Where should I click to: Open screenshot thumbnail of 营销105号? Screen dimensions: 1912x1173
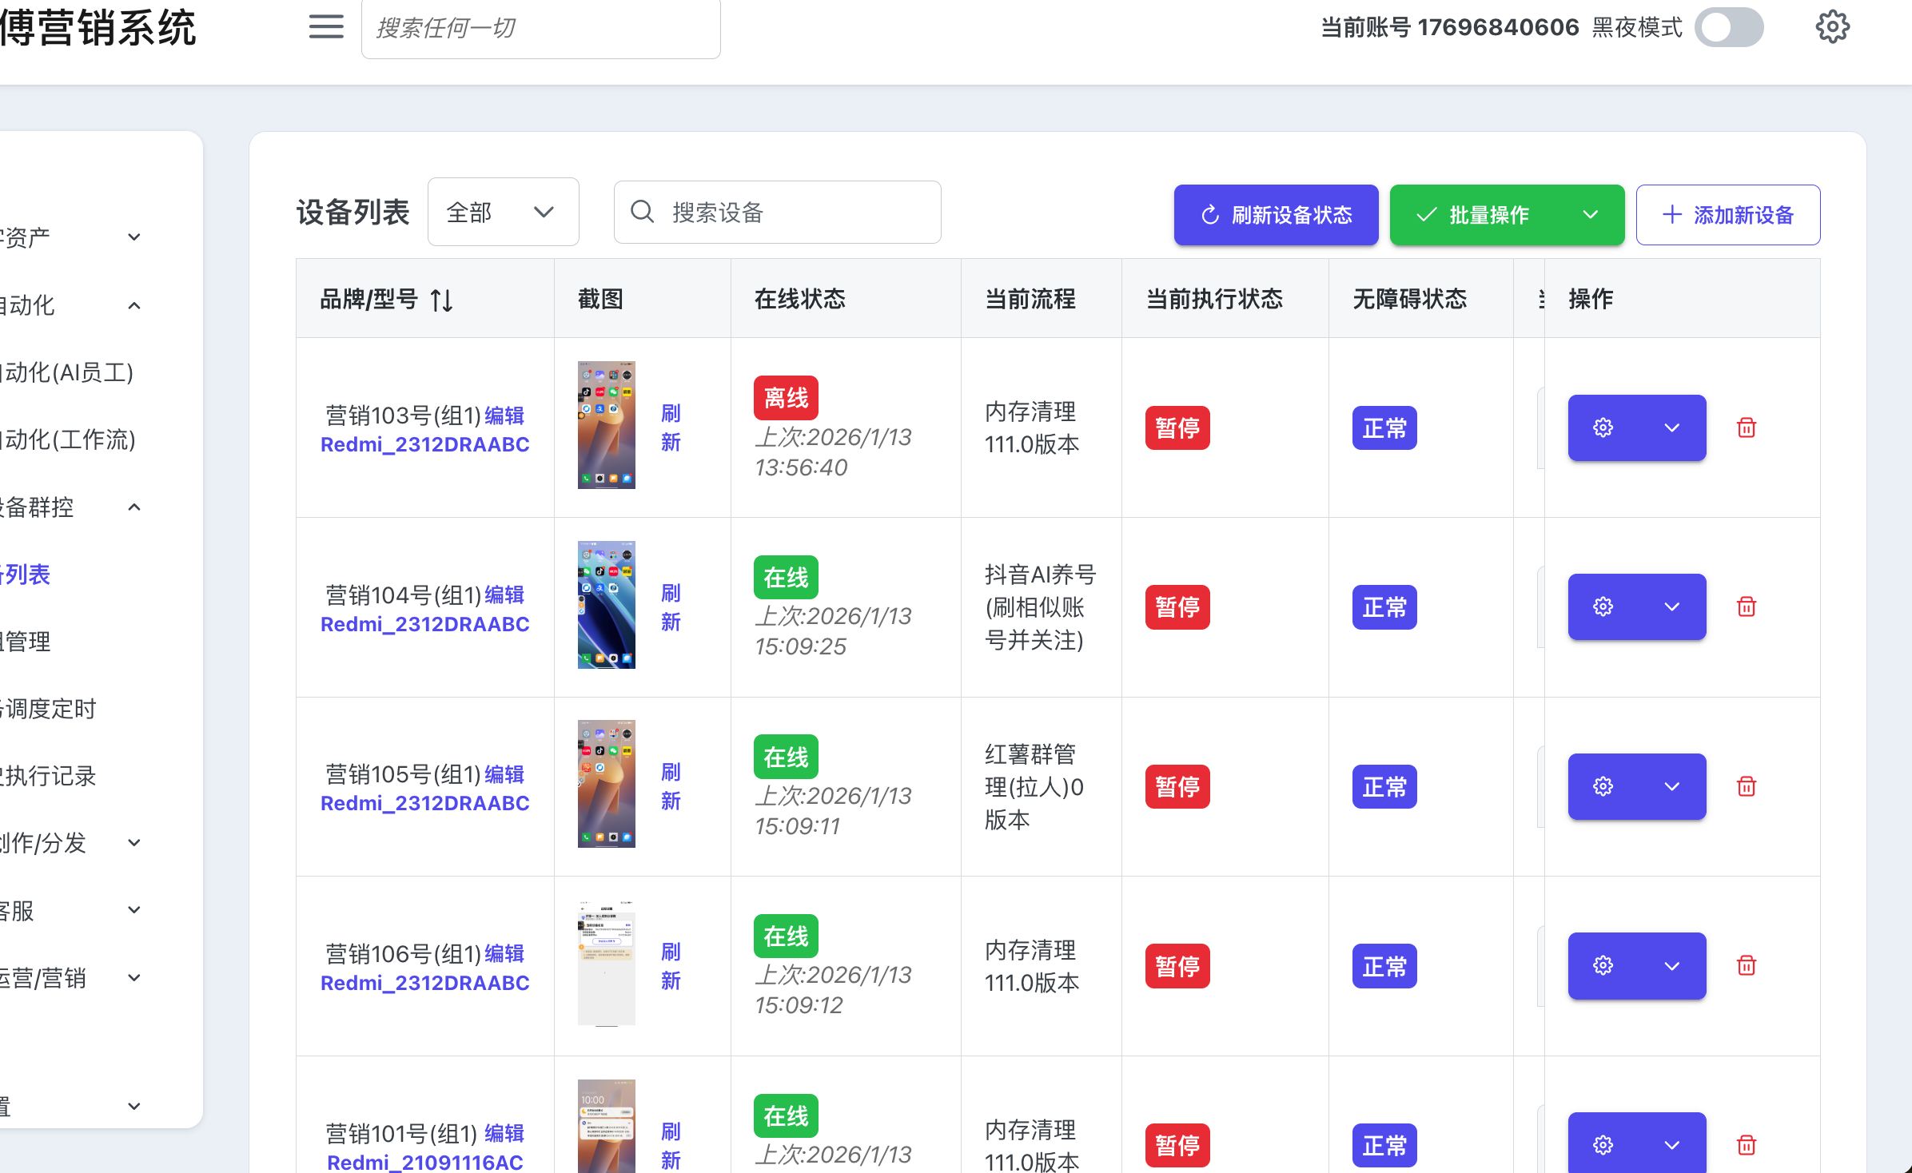[x=607, y=784]
